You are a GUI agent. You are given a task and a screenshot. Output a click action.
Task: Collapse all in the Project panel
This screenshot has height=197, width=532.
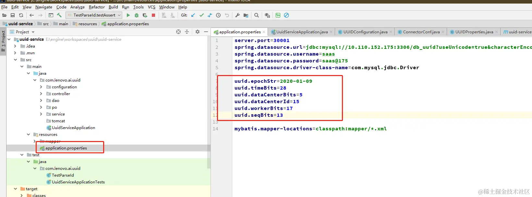(187, 32)
